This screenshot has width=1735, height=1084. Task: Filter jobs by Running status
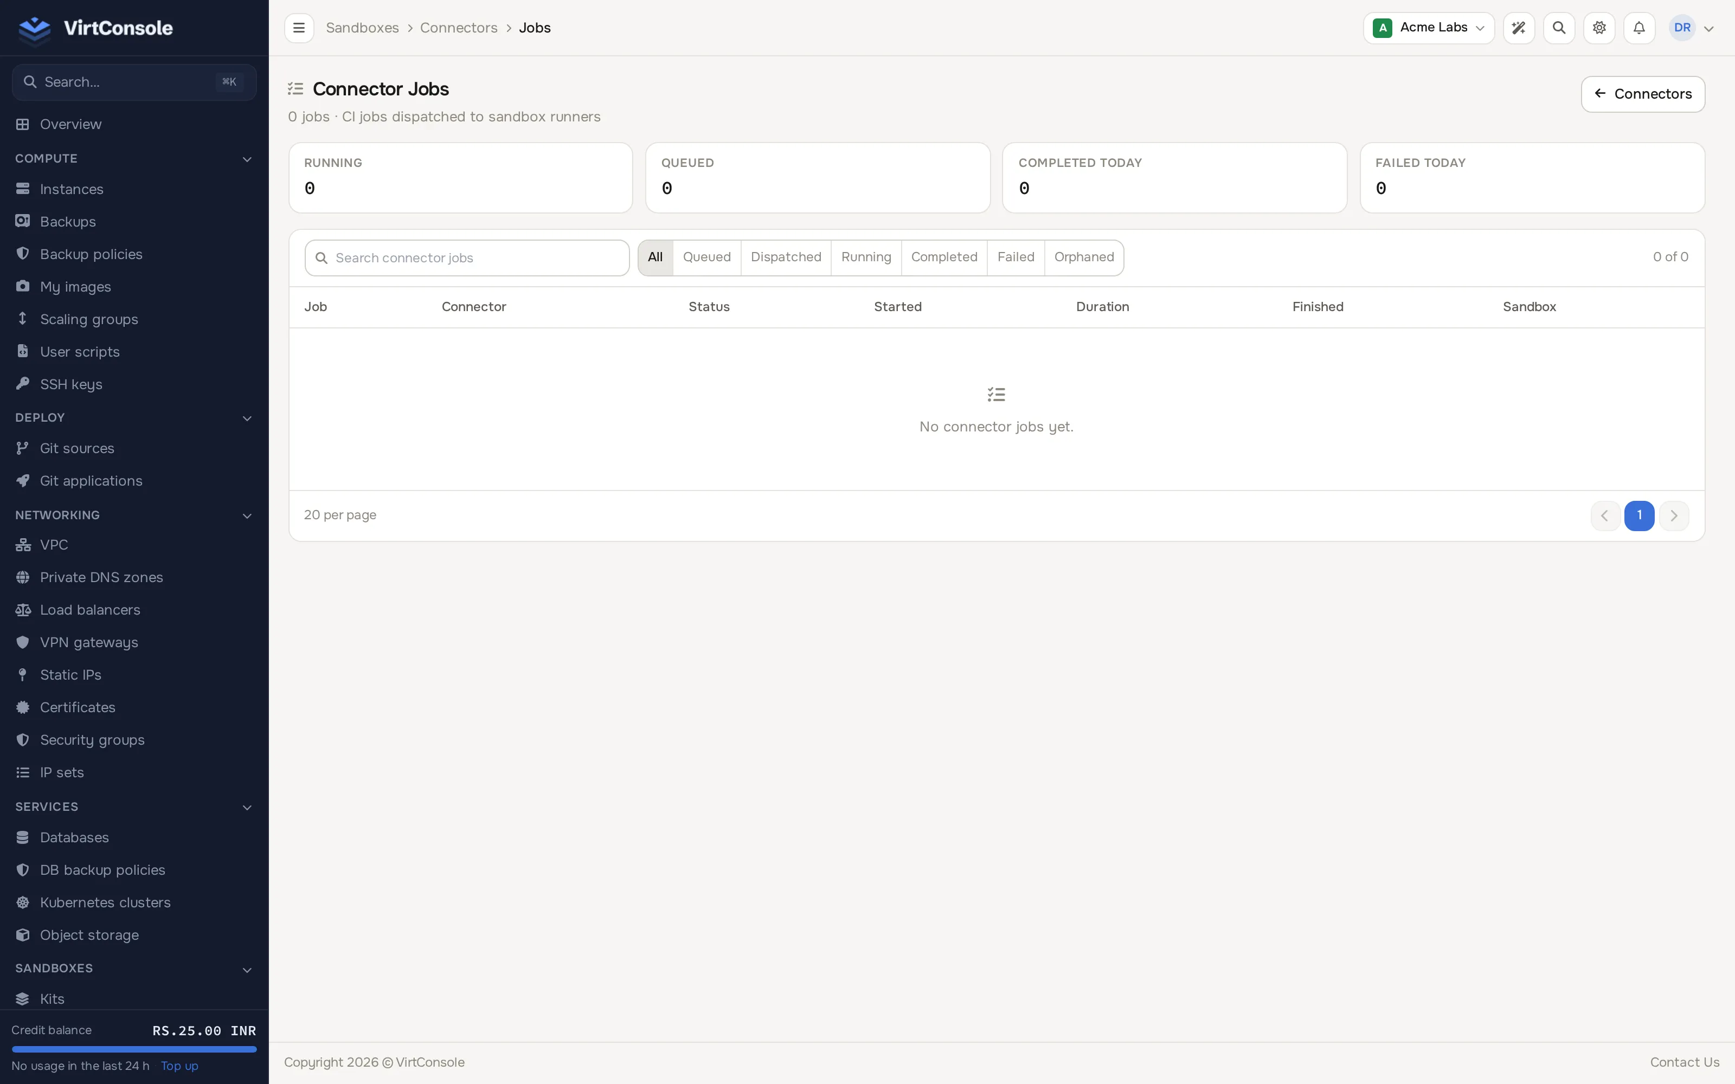coord(866,257)
